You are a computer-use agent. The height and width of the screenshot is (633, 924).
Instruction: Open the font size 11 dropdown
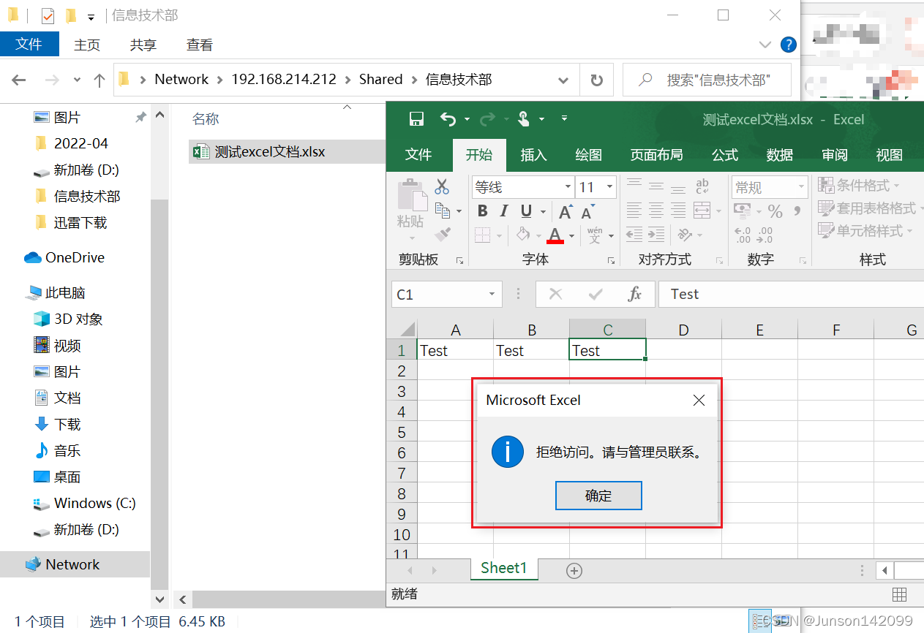point(609,187)
